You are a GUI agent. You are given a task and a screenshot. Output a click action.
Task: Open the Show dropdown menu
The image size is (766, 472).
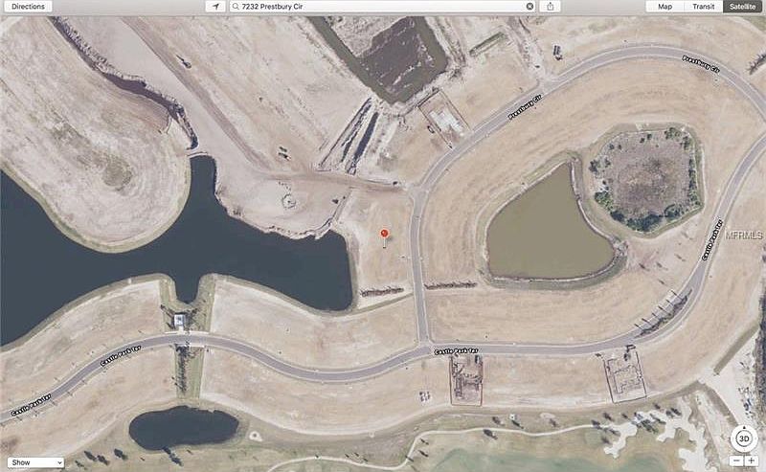pyautogui.click(x=35, y=462)
